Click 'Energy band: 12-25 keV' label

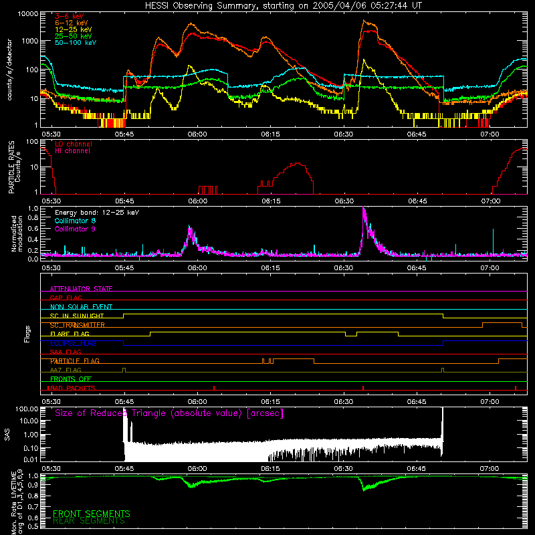pyautogui.click(x=97, y=213)
